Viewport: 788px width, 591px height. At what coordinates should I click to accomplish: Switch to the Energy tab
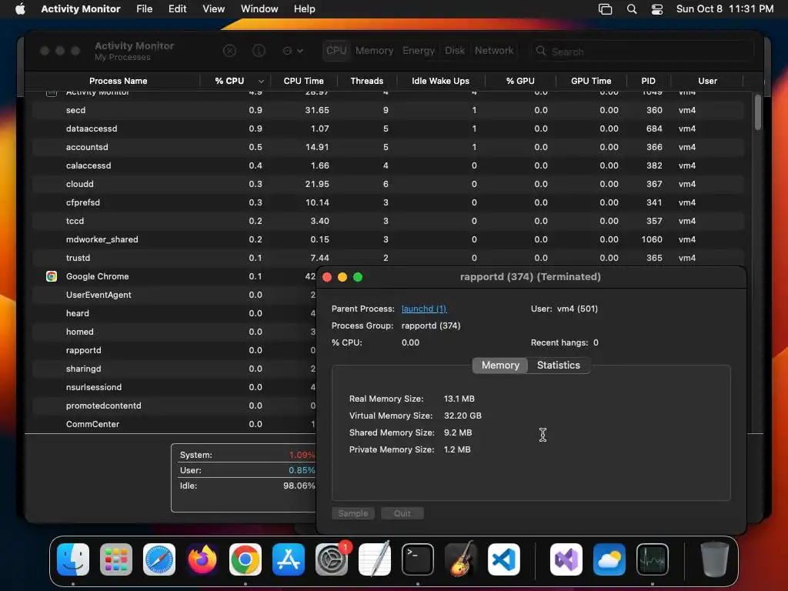[x=418, y=51]
